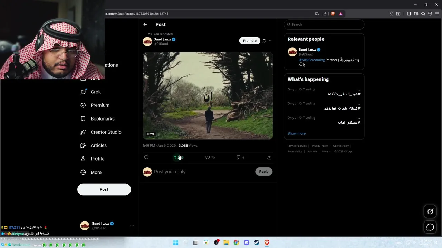442x248 pixels.
Task: Open Profile in the sidebar
Action: pyautogui.click(x=92, y=158)
